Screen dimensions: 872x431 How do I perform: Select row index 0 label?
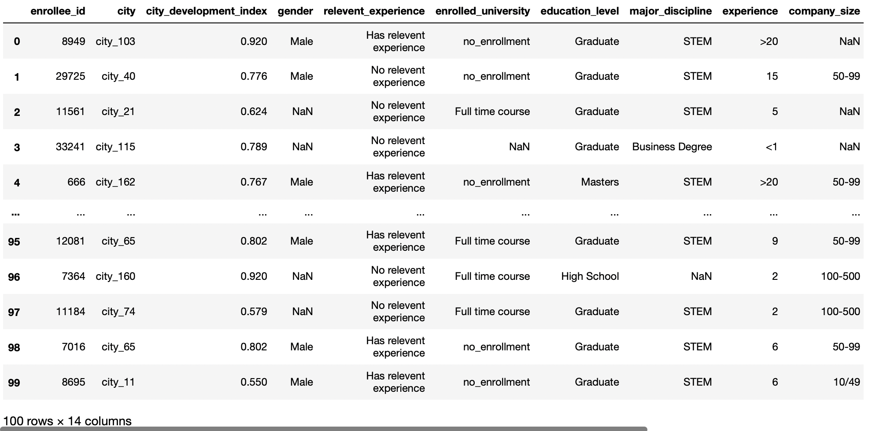pos(17,41)
